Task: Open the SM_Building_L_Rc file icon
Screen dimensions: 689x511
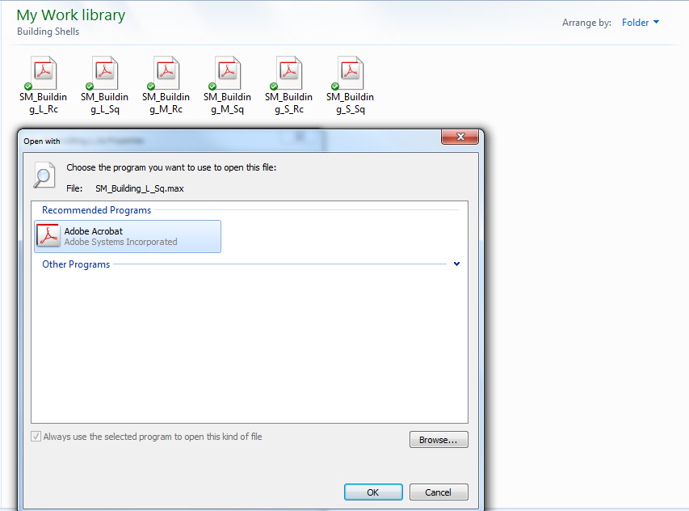Action: (x=41, y=71)
